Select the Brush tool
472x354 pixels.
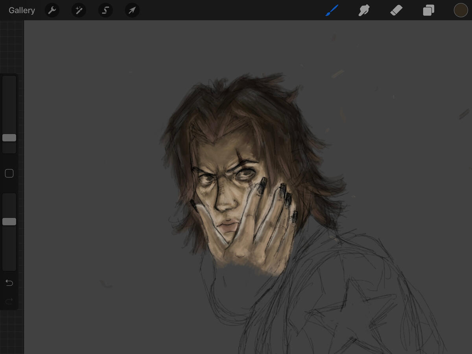point(332,10)
